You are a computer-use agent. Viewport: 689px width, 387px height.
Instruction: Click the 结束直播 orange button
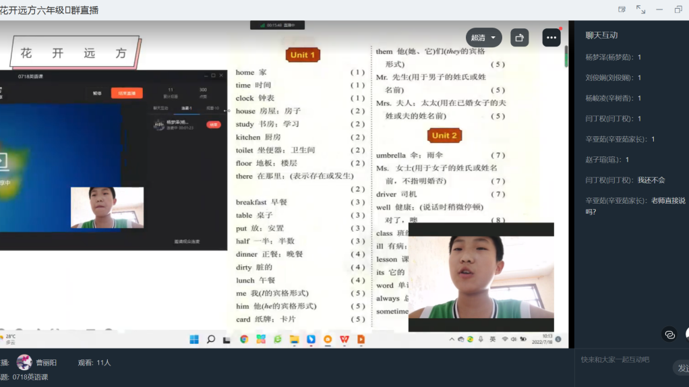[x=127, y=93]
